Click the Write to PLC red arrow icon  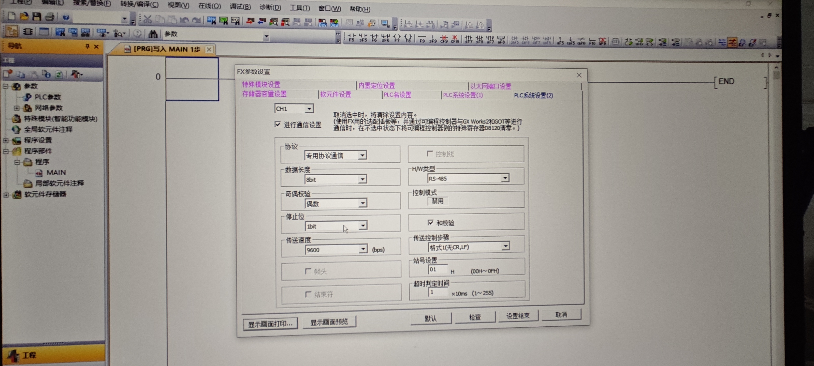coord(250,21)
